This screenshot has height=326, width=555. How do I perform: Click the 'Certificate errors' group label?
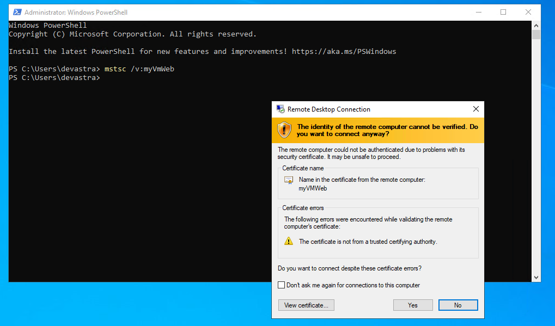point(303,208)
